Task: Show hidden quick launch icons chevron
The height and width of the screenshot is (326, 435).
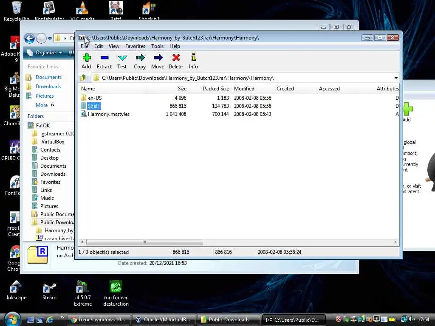Action: point(62,318)
